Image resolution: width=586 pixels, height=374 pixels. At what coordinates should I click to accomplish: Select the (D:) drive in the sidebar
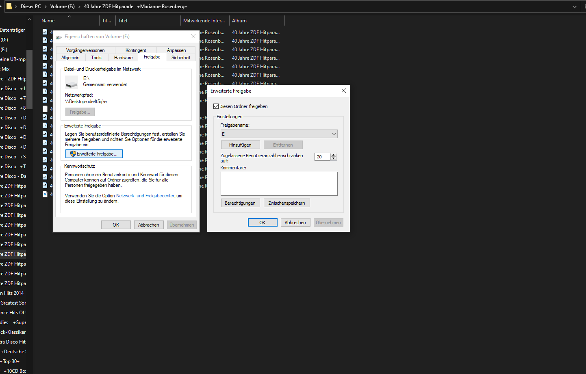click(x=4, y=40)
